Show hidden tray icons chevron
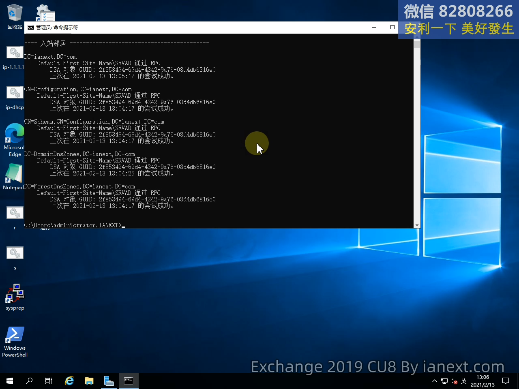The image size is (519, 389). (x=435, y=381)
